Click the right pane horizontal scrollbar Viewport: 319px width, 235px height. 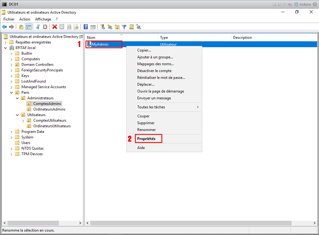point(190,223)
